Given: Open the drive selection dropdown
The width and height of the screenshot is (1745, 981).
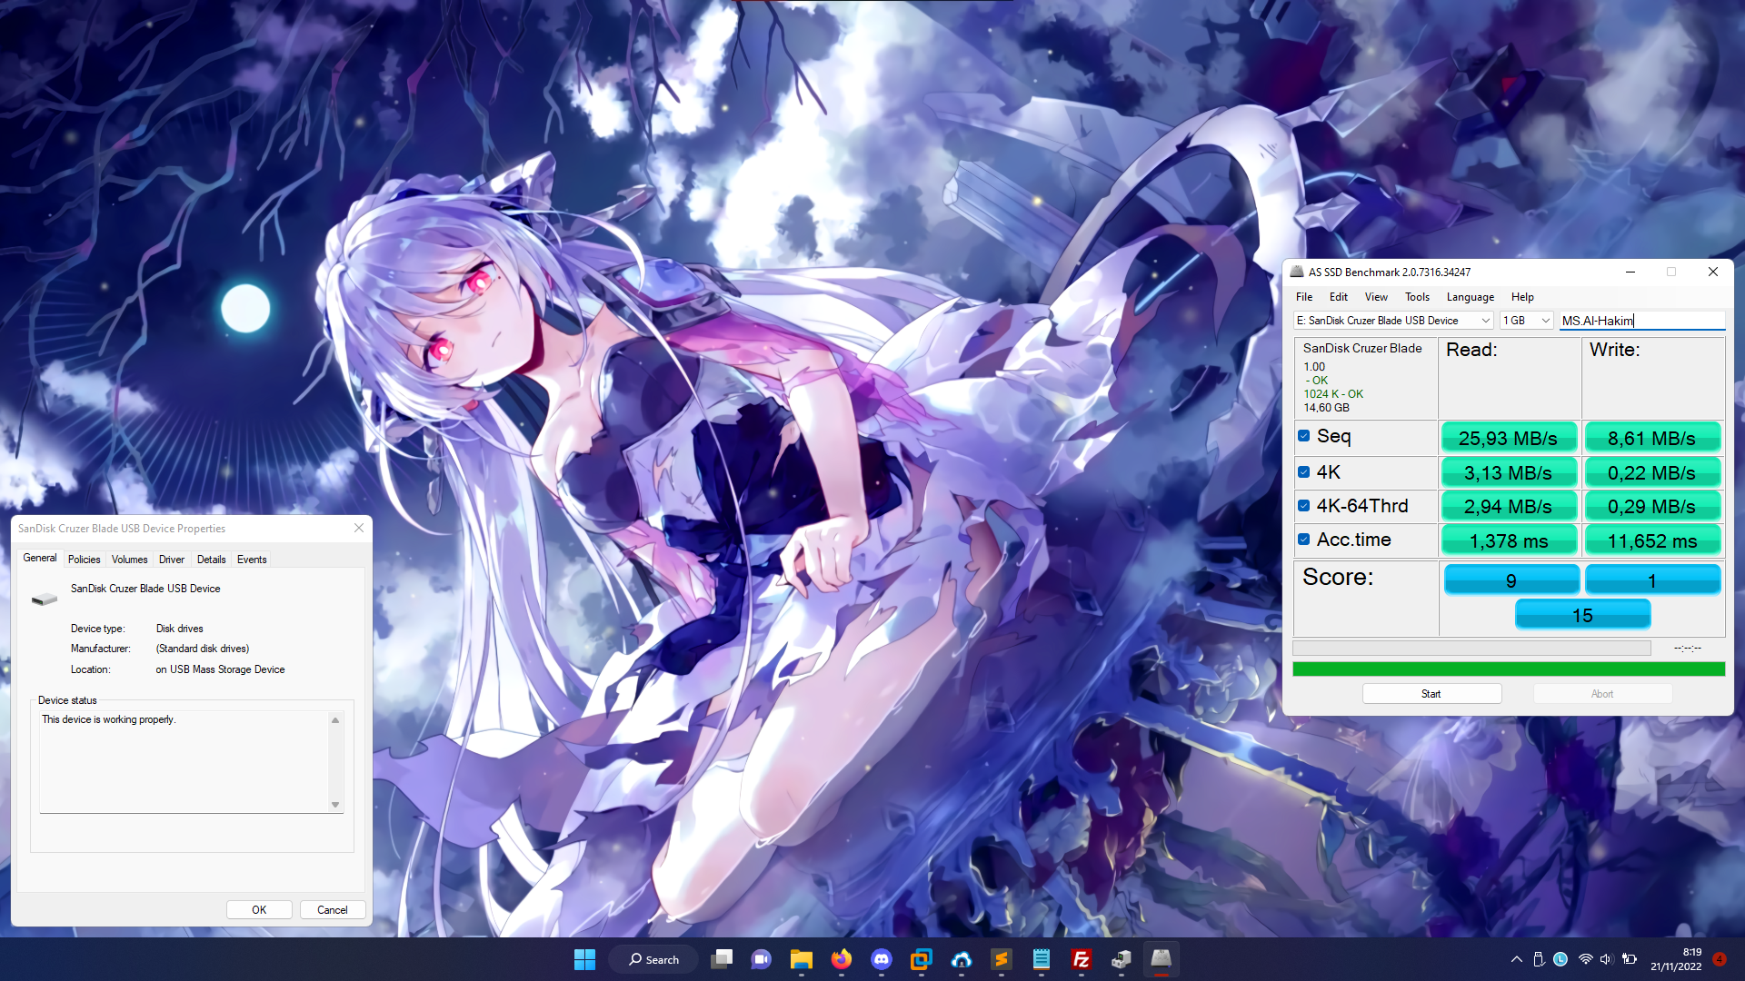Looking at the screenshot, I should pos(1393,321).
